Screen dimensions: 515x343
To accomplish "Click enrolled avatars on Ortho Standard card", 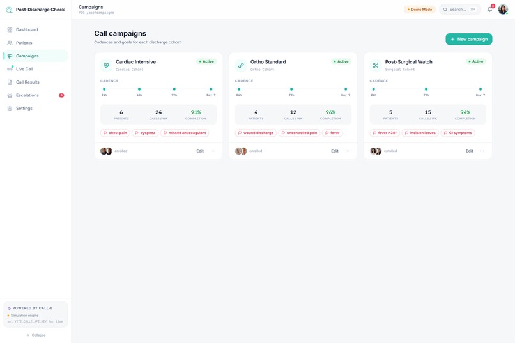I will [241, 151].
